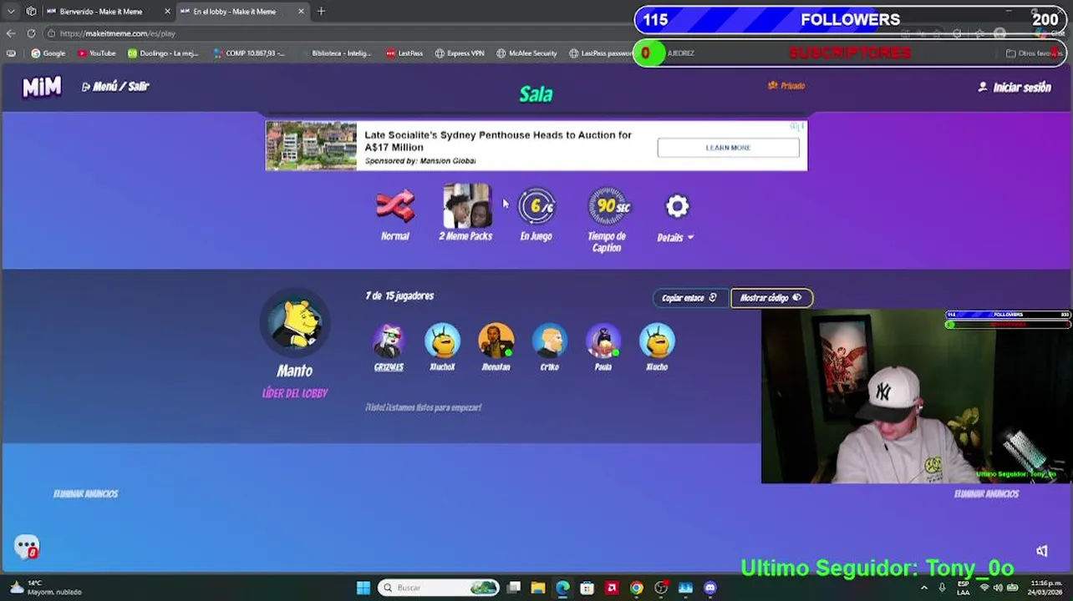Screen dimensions: 1073x601
Task: Open the 2 Meme Packs selector
Action: pyautogui.click(x=466, y=206)
